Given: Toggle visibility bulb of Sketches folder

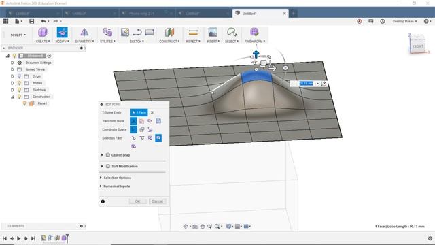Looking at the screenshot, I should pos(20,90).
